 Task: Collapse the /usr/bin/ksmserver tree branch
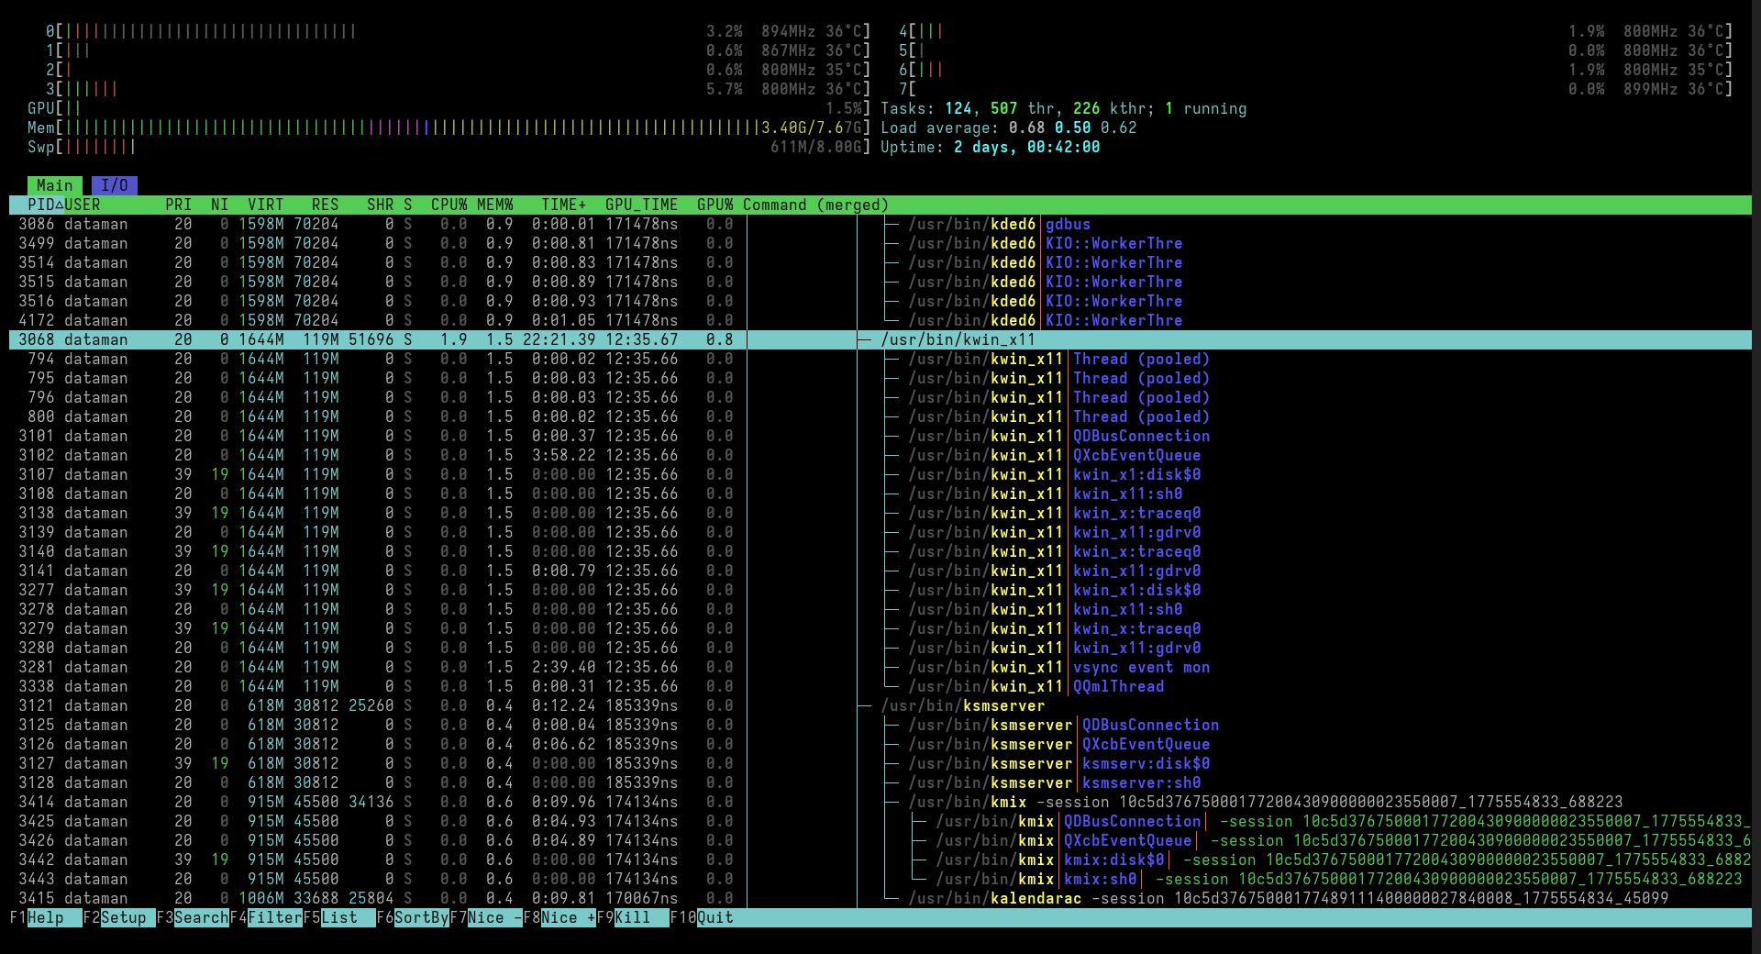(x=864, y=706)
